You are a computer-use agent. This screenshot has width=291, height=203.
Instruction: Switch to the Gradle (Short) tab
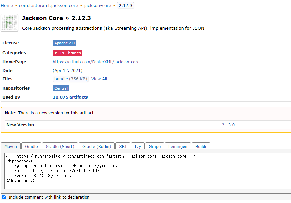(x=60, y=146)
